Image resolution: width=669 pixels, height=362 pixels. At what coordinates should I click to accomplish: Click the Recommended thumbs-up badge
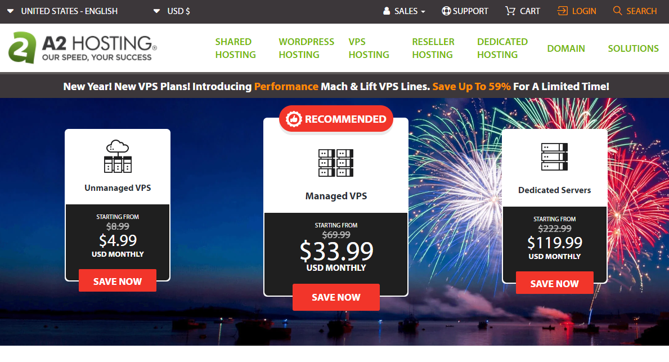pos(336,119)
